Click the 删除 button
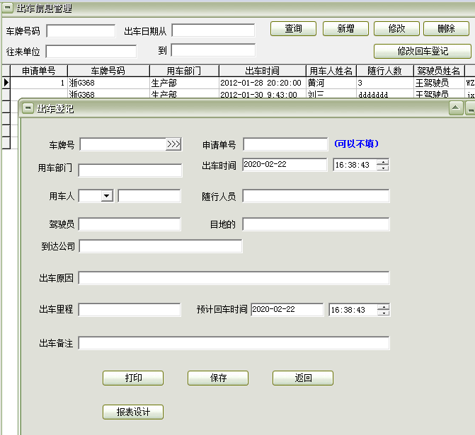 (x=446, y=29)
